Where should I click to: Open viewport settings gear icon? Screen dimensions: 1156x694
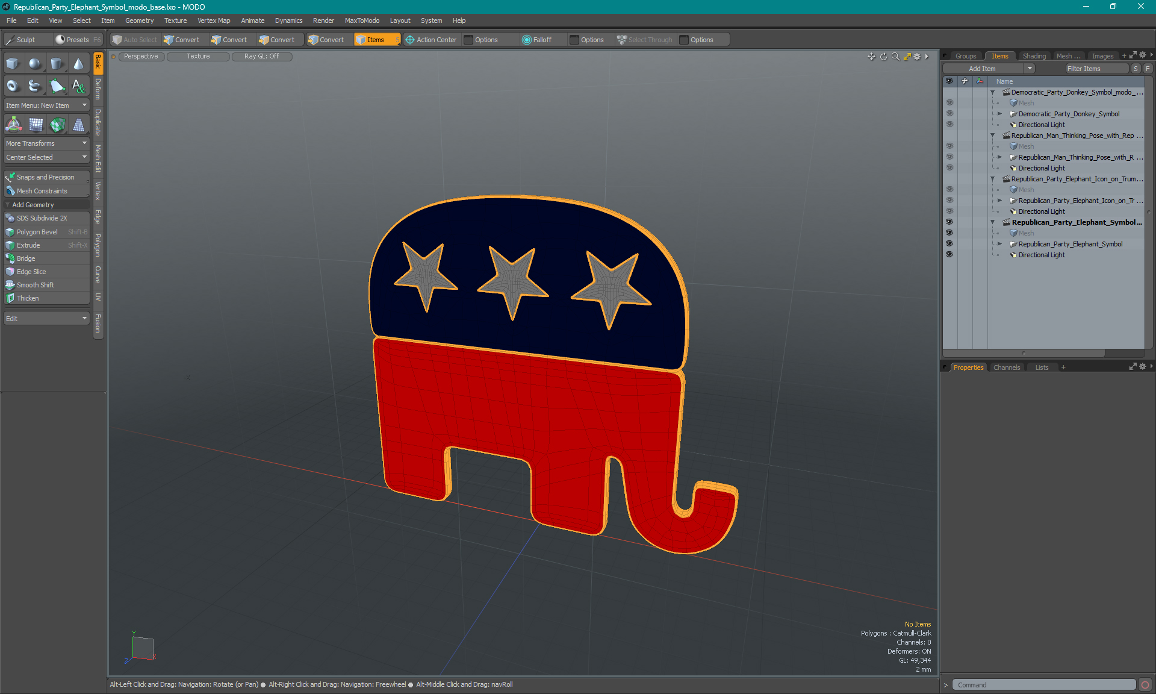click(x=917, y=57)
